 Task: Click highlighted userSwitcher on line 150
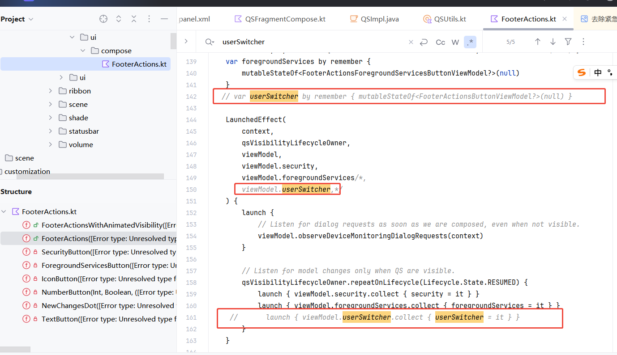click(306, 190)
